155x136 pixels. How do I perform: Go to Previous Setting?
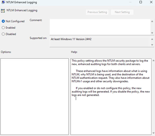tap(97, 12)
